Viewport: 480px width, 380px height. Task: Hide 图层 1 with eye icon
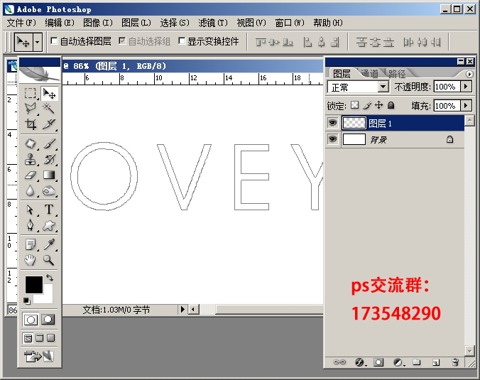(x=332, y=123)
